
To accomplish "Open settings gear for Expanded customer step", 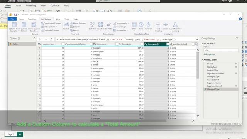I will (236, 73).
